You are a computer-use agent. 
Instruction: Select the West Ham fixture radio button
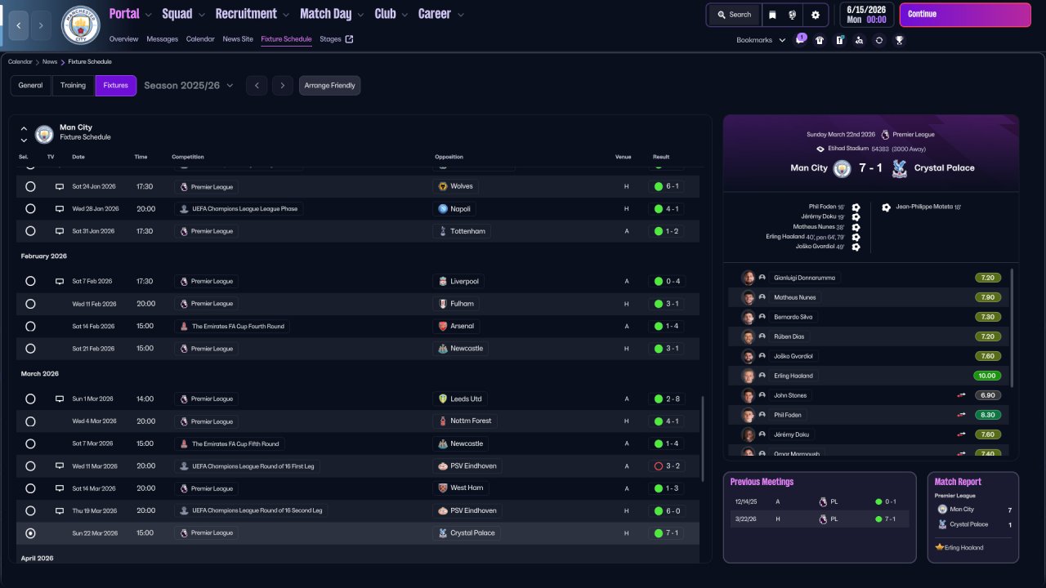[x=30, y=488]
